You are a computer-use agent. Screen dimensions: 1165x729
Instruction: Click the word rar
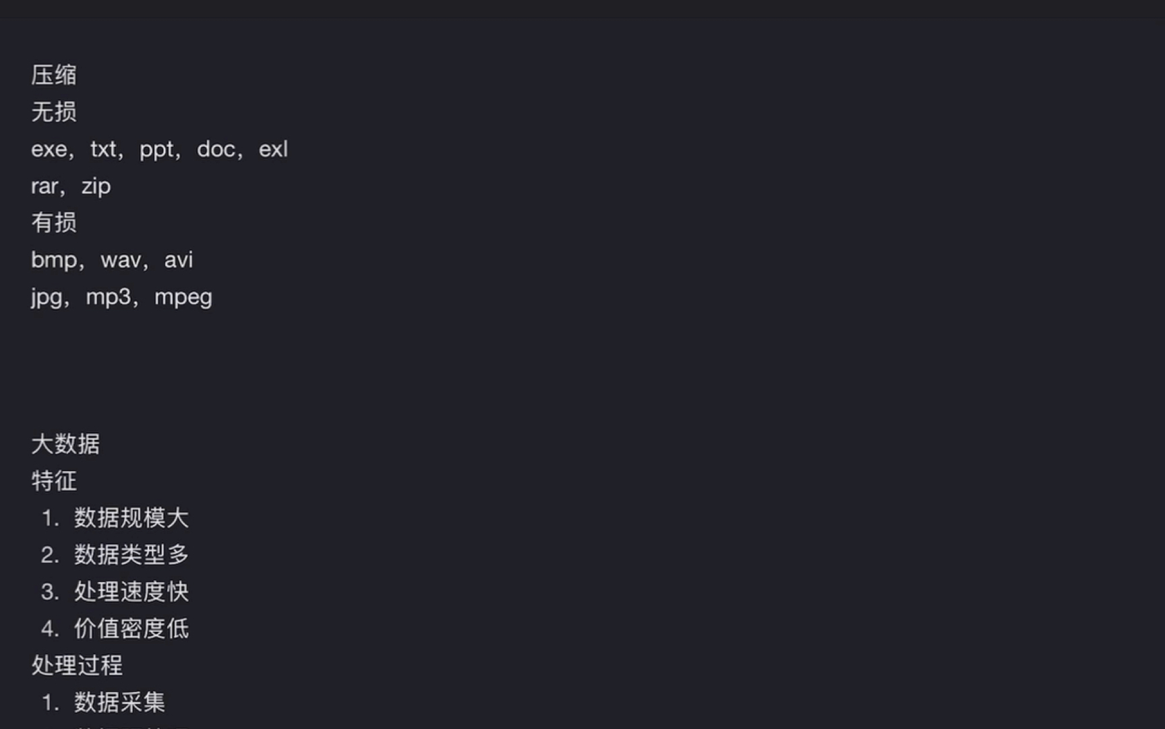click(44, 186)
